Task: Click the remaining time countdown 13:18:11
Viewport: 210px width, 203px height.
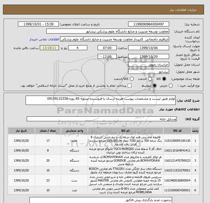Action: tap(49, 48)
